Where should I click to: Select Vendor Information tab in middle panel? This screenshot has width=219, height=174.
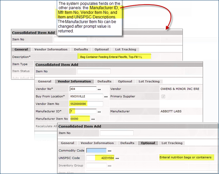pyautogui.click(x=74, y=81)
